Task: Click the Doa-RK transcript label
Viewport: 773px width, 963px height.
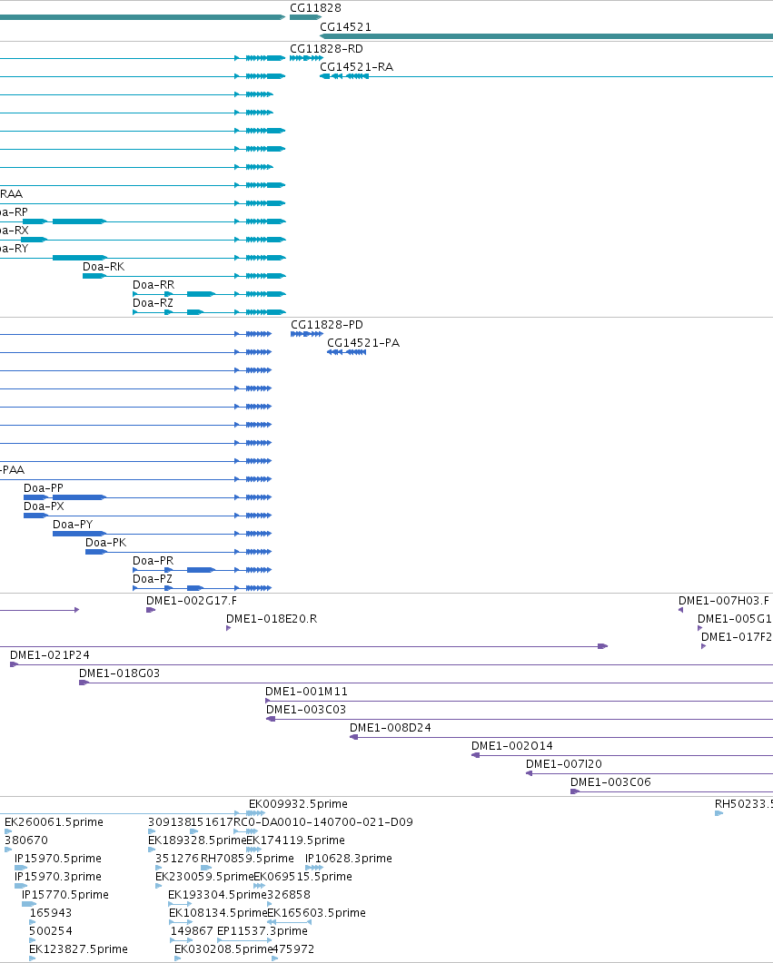Action: [x=104, y=267]
